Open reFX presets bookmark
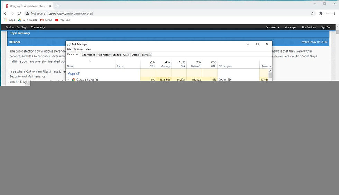 tap(27, 20)
